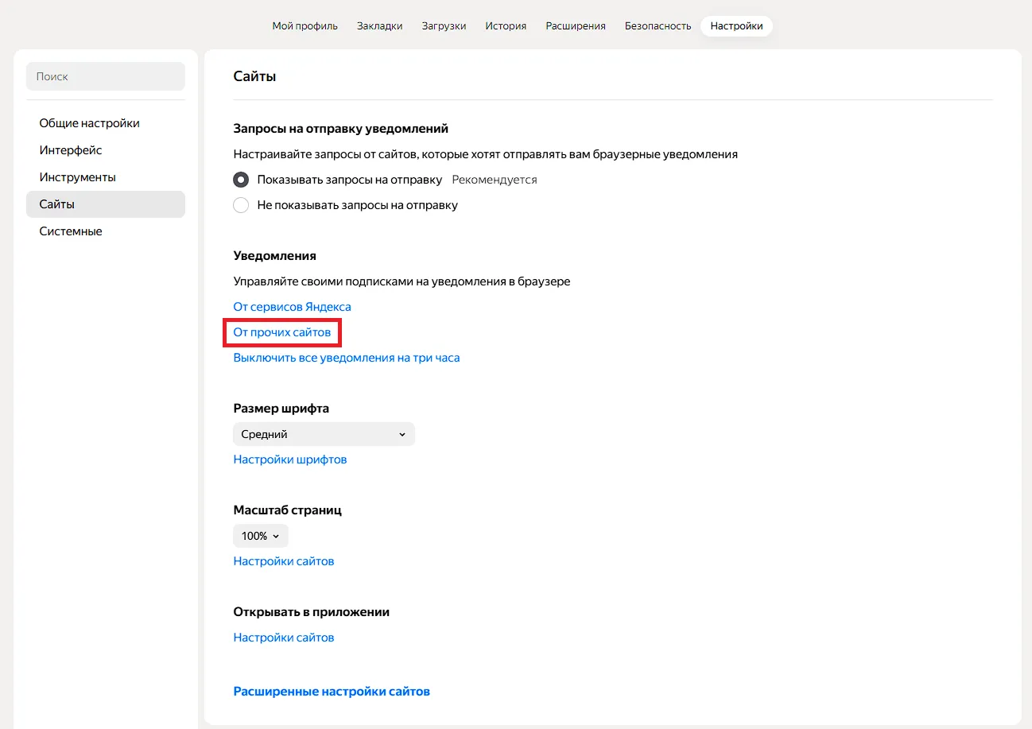The height and width of the screenshot is (729, 1032).
Task: Expand the 100% page zoom dropdown
Action: click(x=260, y=536)
